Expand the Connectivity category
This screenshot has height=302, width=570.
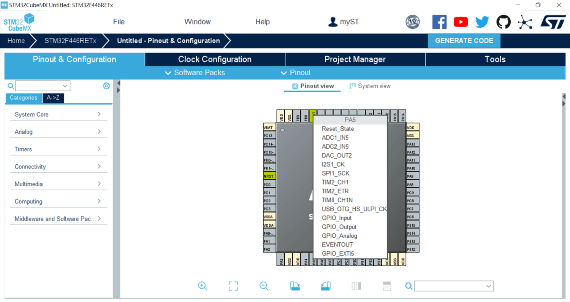(58, 167)
